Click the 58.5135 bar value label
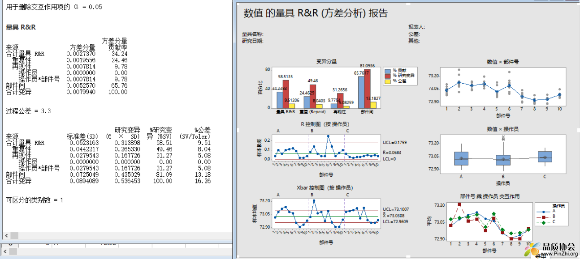This screenshot has height=259, width=580. click(286, 77)
